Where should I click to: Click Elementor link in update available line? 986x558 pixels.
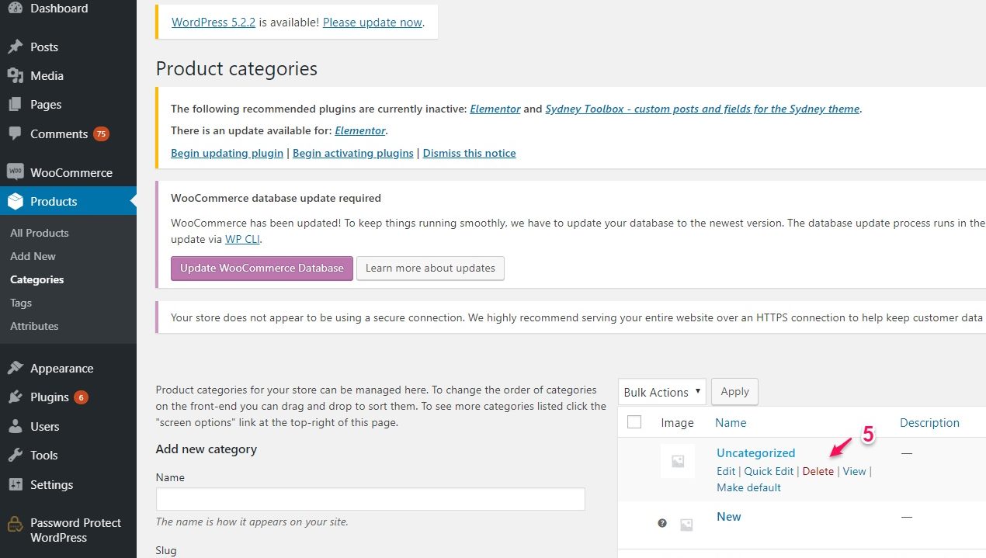click(x=360, y=130)
